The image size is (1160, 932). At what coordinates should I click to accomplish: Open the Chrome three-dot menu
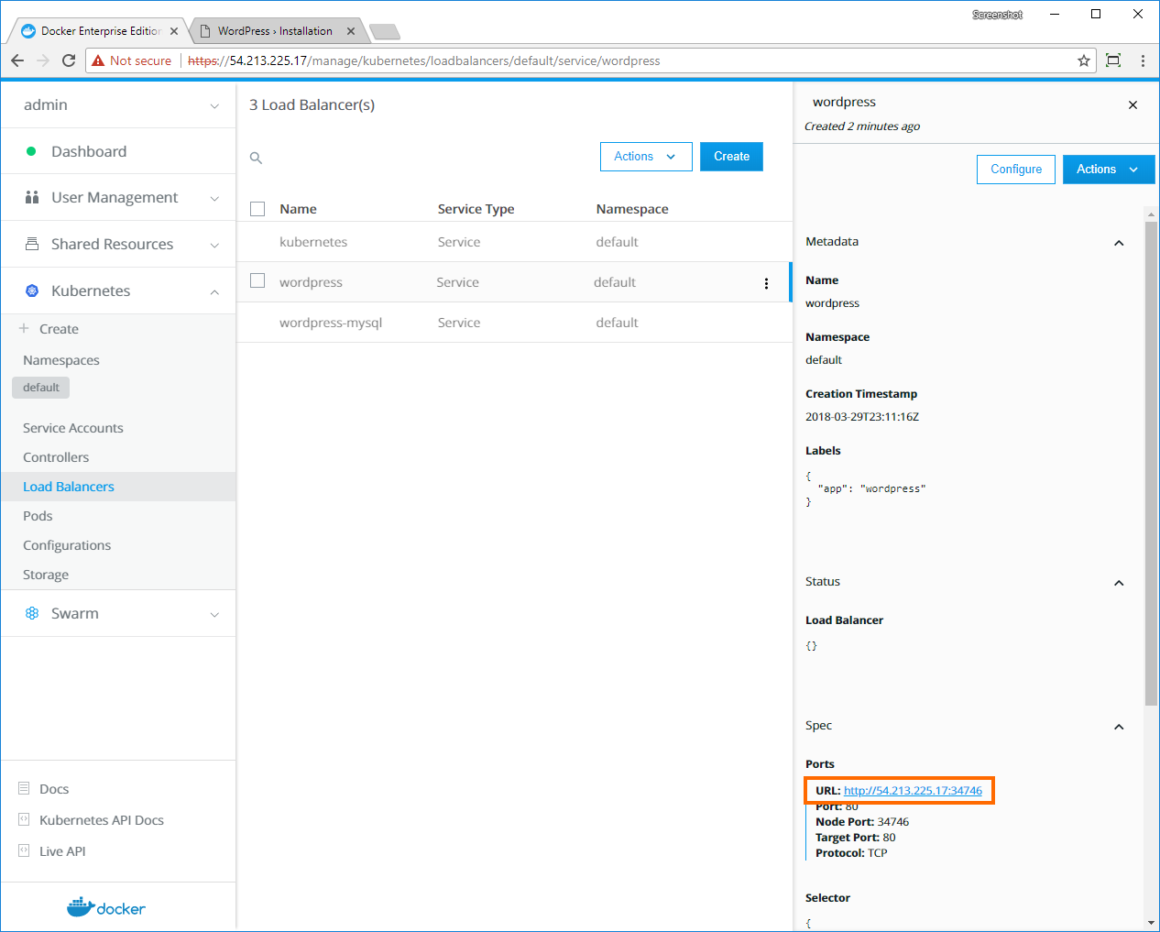pyautogui.click(x=1143, y=60)
